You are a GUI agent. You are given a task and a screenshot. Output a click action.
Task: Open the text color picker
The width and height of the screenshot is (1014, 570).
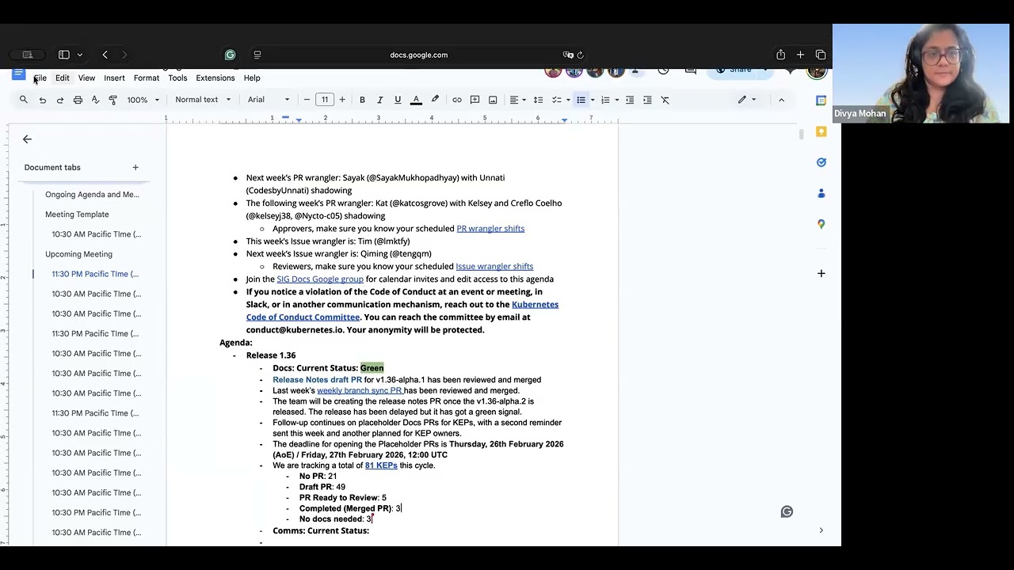tap(416, 100)
